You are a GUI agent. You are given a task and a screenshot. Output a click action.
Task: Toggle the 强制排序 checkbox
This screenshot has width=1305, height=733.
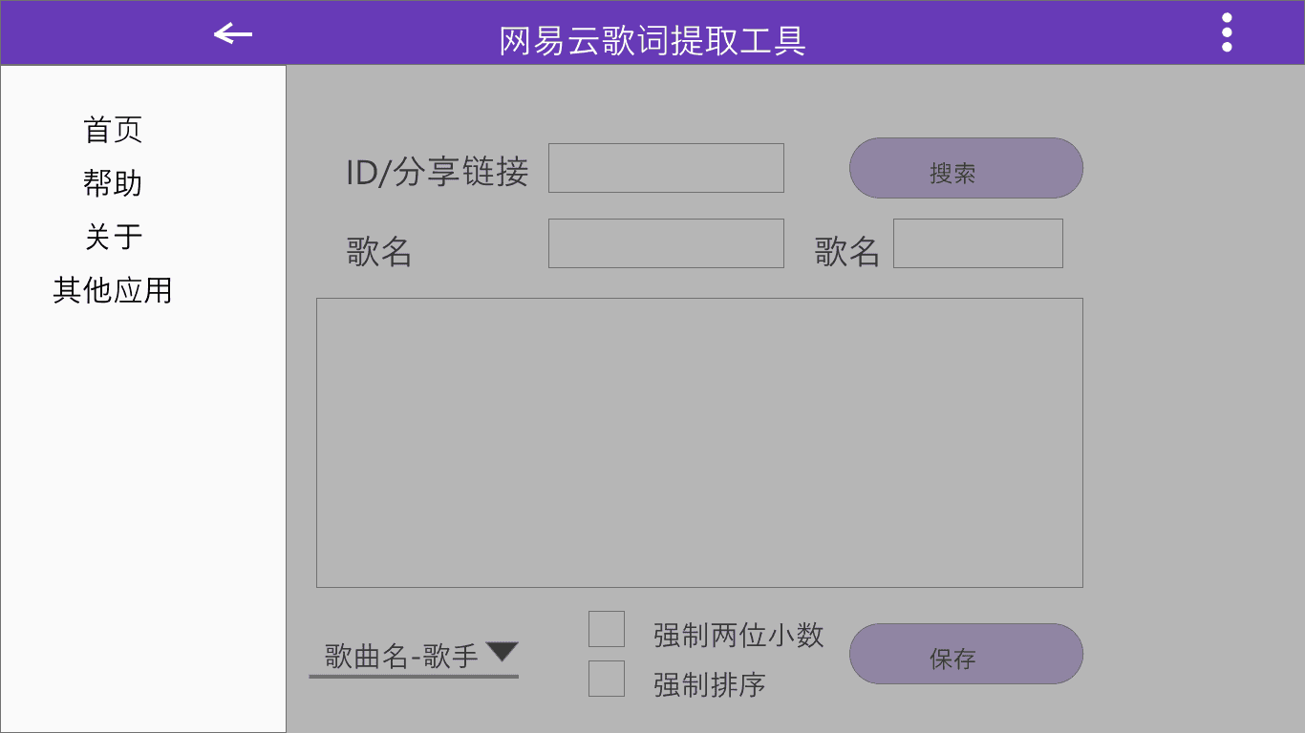coord(607,679)
